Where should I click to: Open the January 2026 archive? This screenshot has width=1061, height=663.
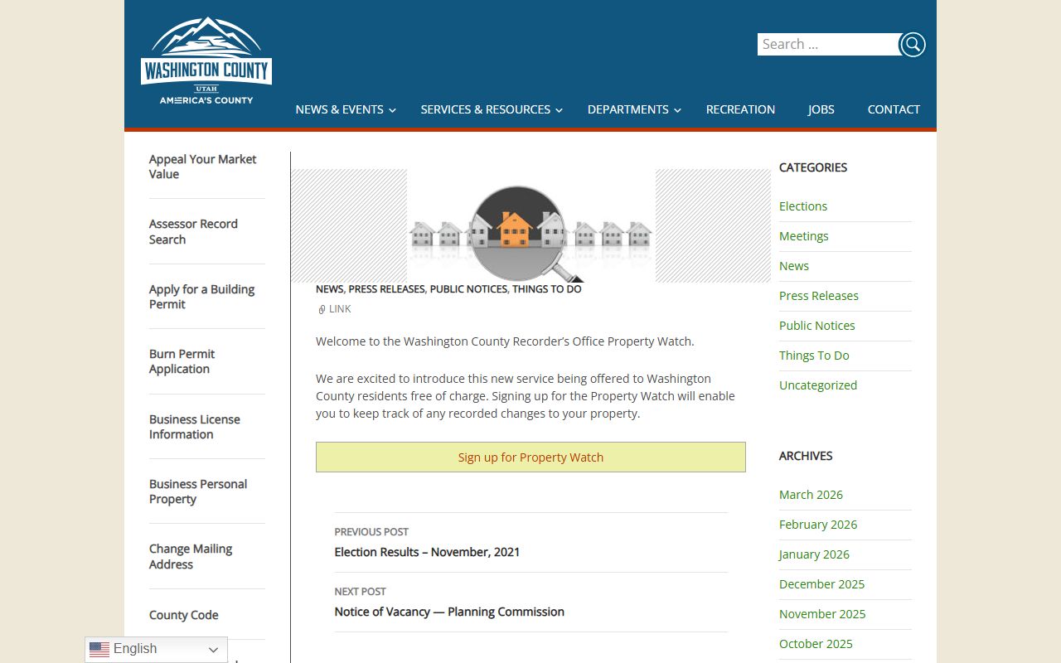(814, 554)
